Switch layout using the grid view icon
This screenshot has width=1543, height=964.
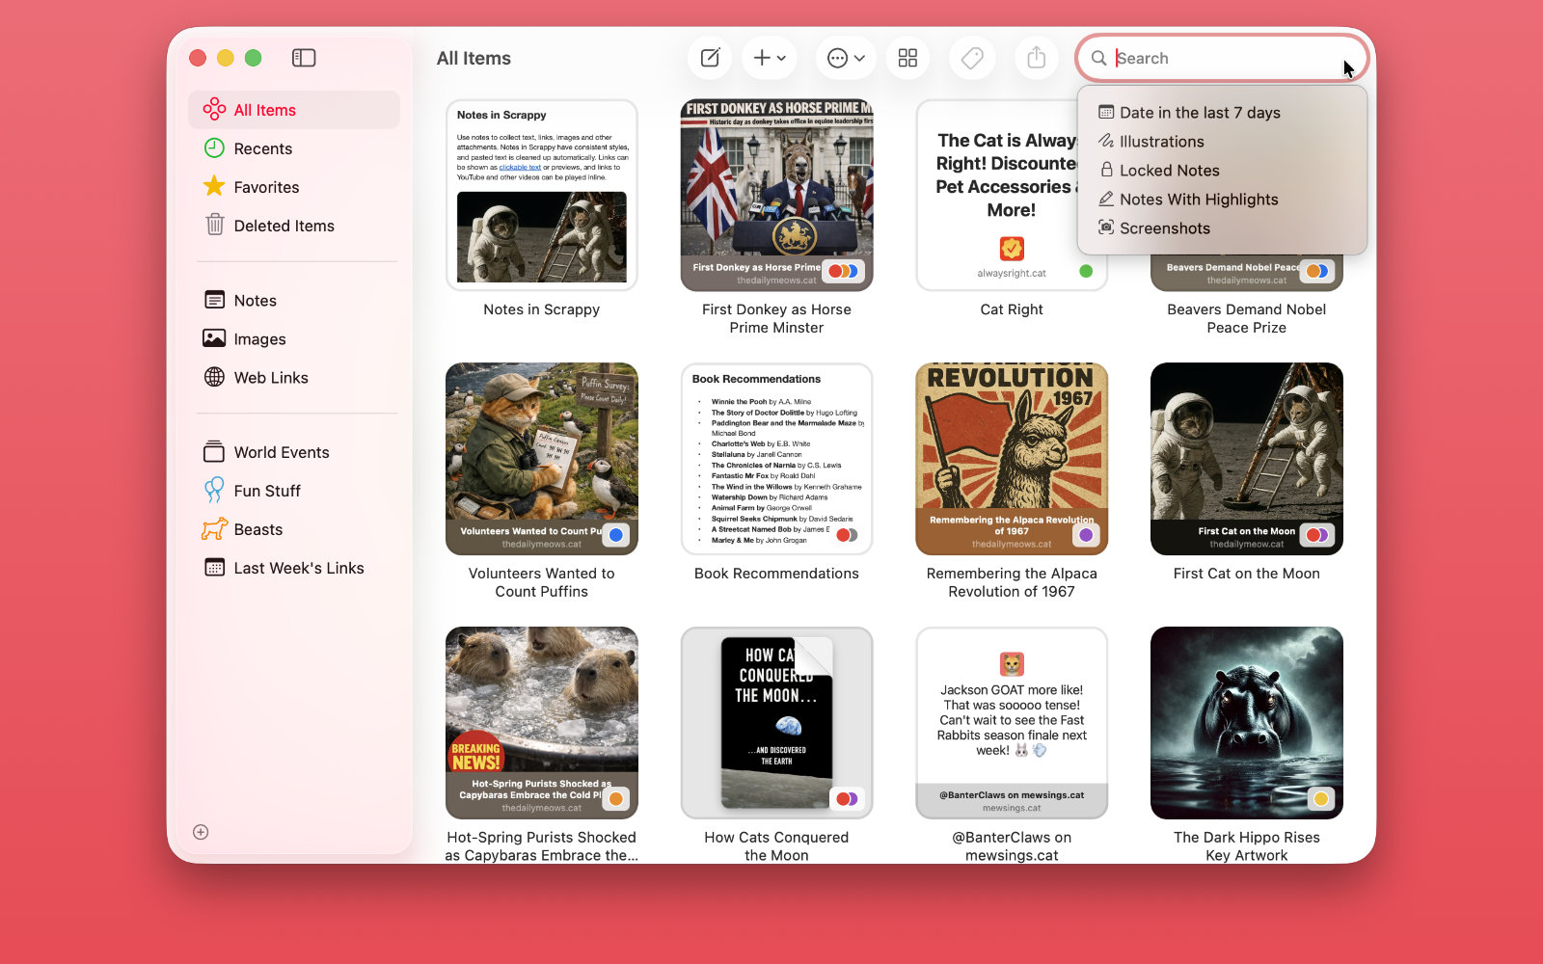(x=907, y=58)
